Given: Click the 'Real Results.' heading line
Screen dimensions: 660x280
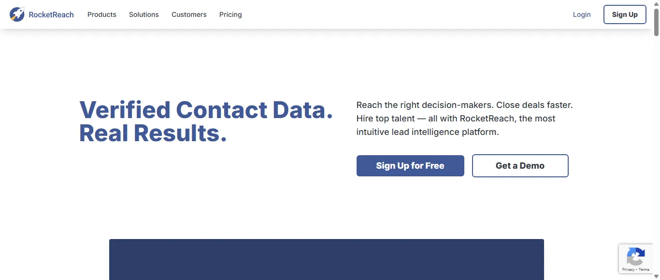Looking at the screenshot, I should pos(153,133).
